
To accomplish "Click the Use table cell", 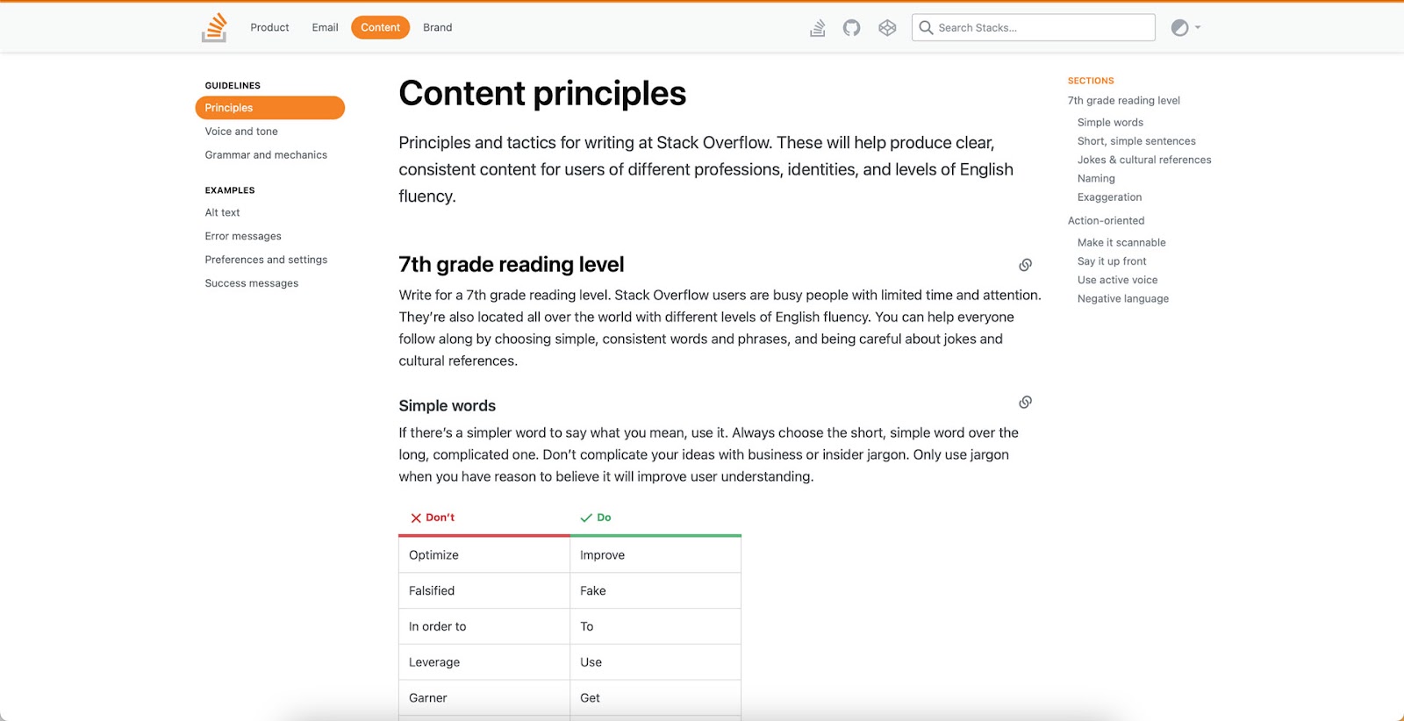I will point(655,663).
